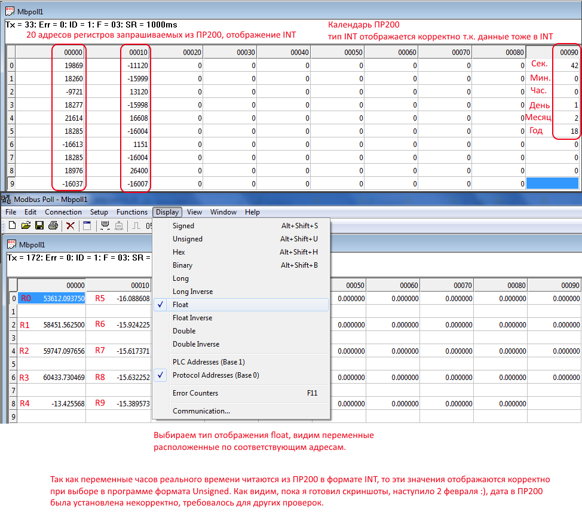Image resolution: width=582 pixels, height=530 pixels.
Task: Choose Signed display format
Action: (x=241, y=226)
